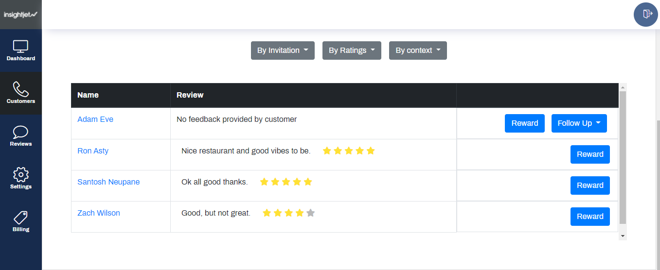Click the Customers phone icon

[21, 89]
